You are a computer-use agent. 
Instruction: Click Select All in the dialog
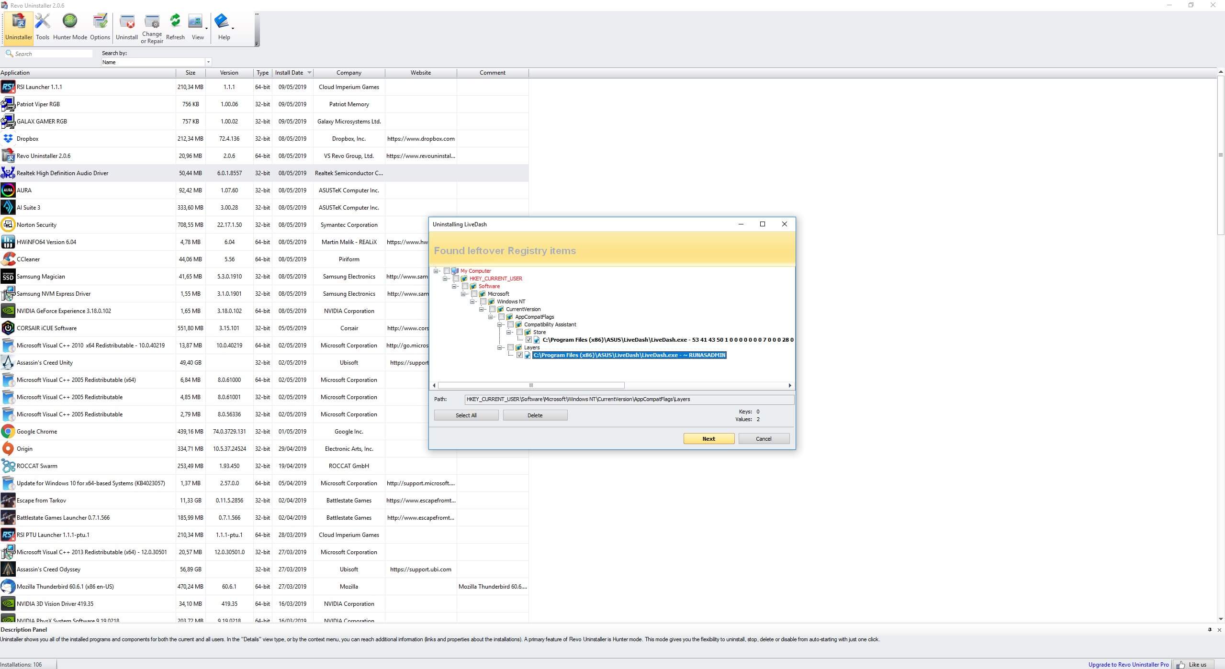click(x=466, y=415)
